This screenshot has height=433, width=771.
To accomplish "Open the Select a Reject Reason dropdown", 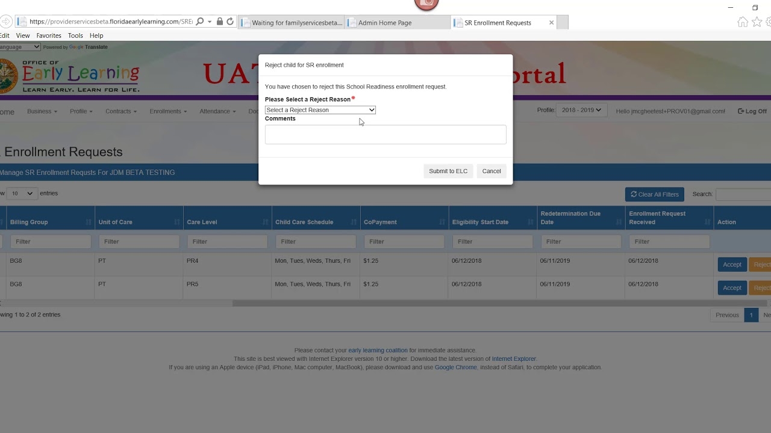I will (320, 110).
